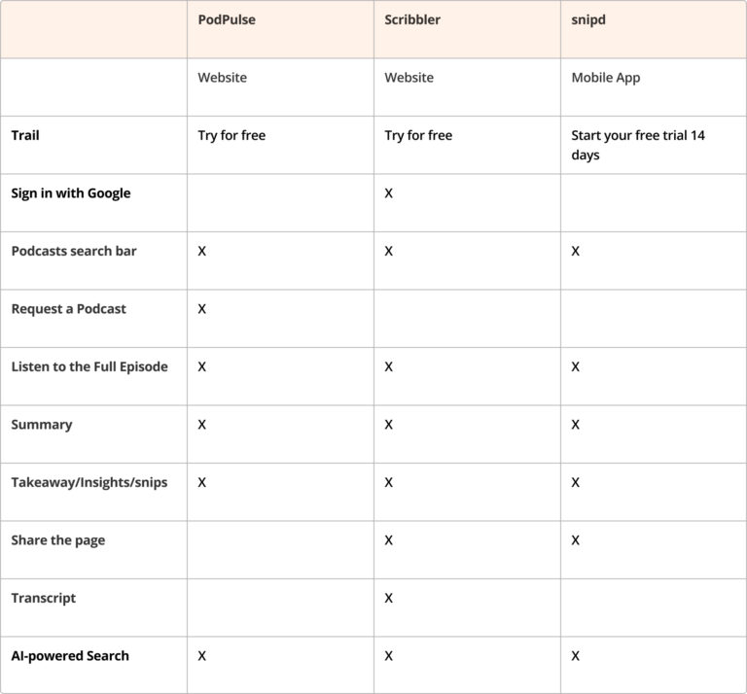Viewport: 747px width, 694px height.
Task: Click PodPulse's X for AI-powered Search
Action: (202, 656)
